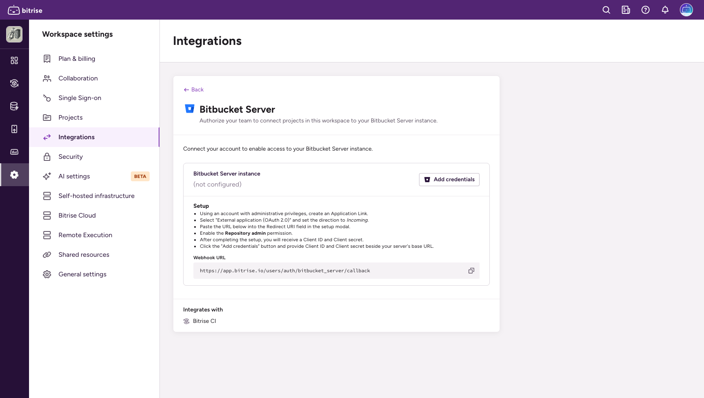Open Bitrise CI under Integrates with
The width and height of the screenshot is (704, 398).
click(x=205, y=321)
